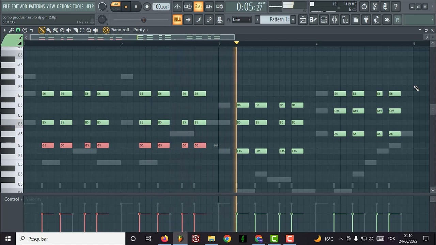This screenshot has height=245, width=436.
Task: Open the Line snap dropdown
Action: click(x=242, y=20)
